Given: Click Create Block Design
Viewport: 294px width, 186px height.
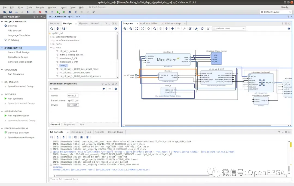Looking at the screenshot, I should pos(19,52).
